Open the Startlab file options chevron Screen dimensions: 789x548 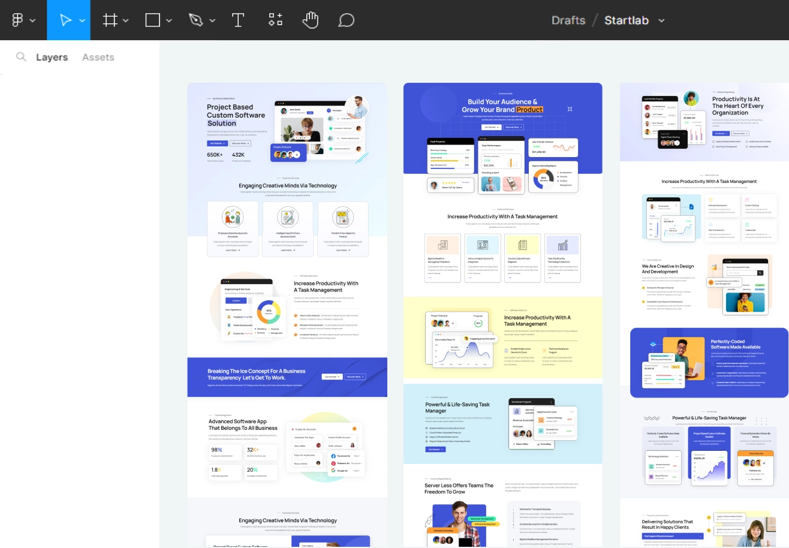tap(661, 20)
